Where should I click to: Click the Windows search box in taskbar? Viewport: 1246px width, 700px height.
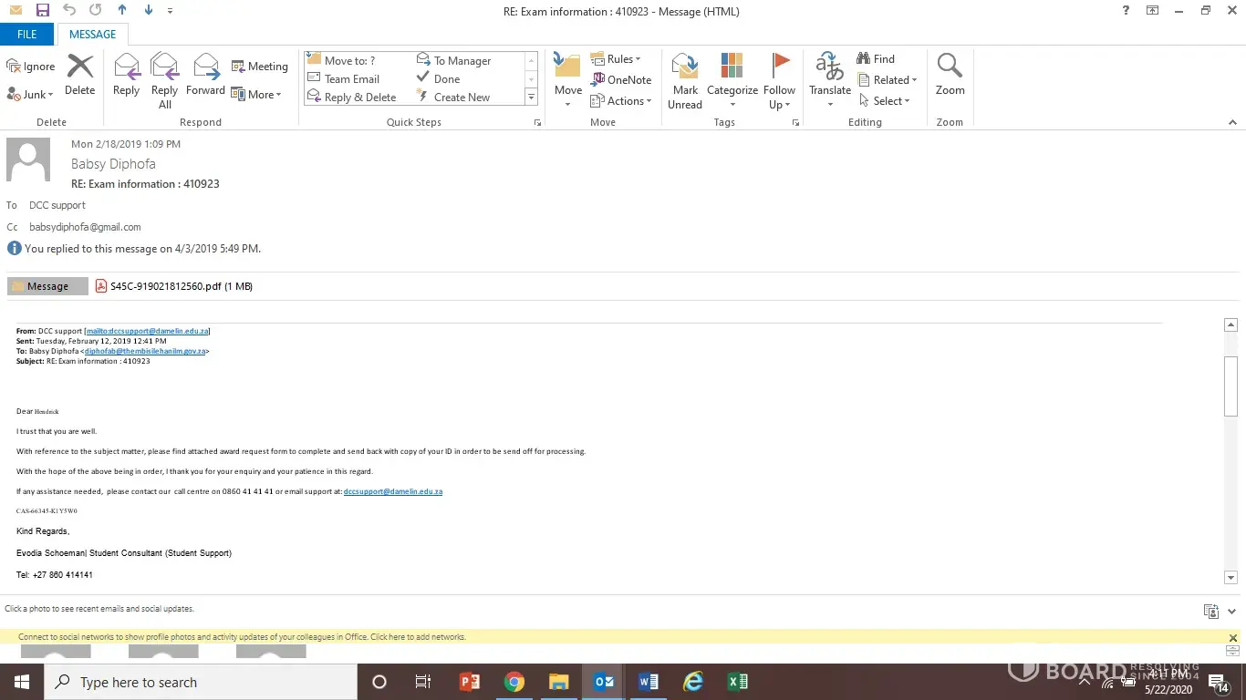[x=201, y=682]
